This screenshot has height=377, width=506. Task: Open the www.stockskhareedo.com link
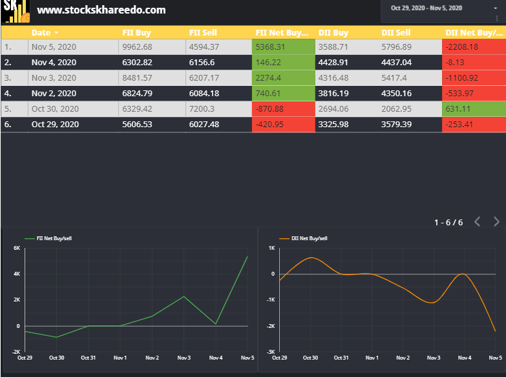pos(101,10)
